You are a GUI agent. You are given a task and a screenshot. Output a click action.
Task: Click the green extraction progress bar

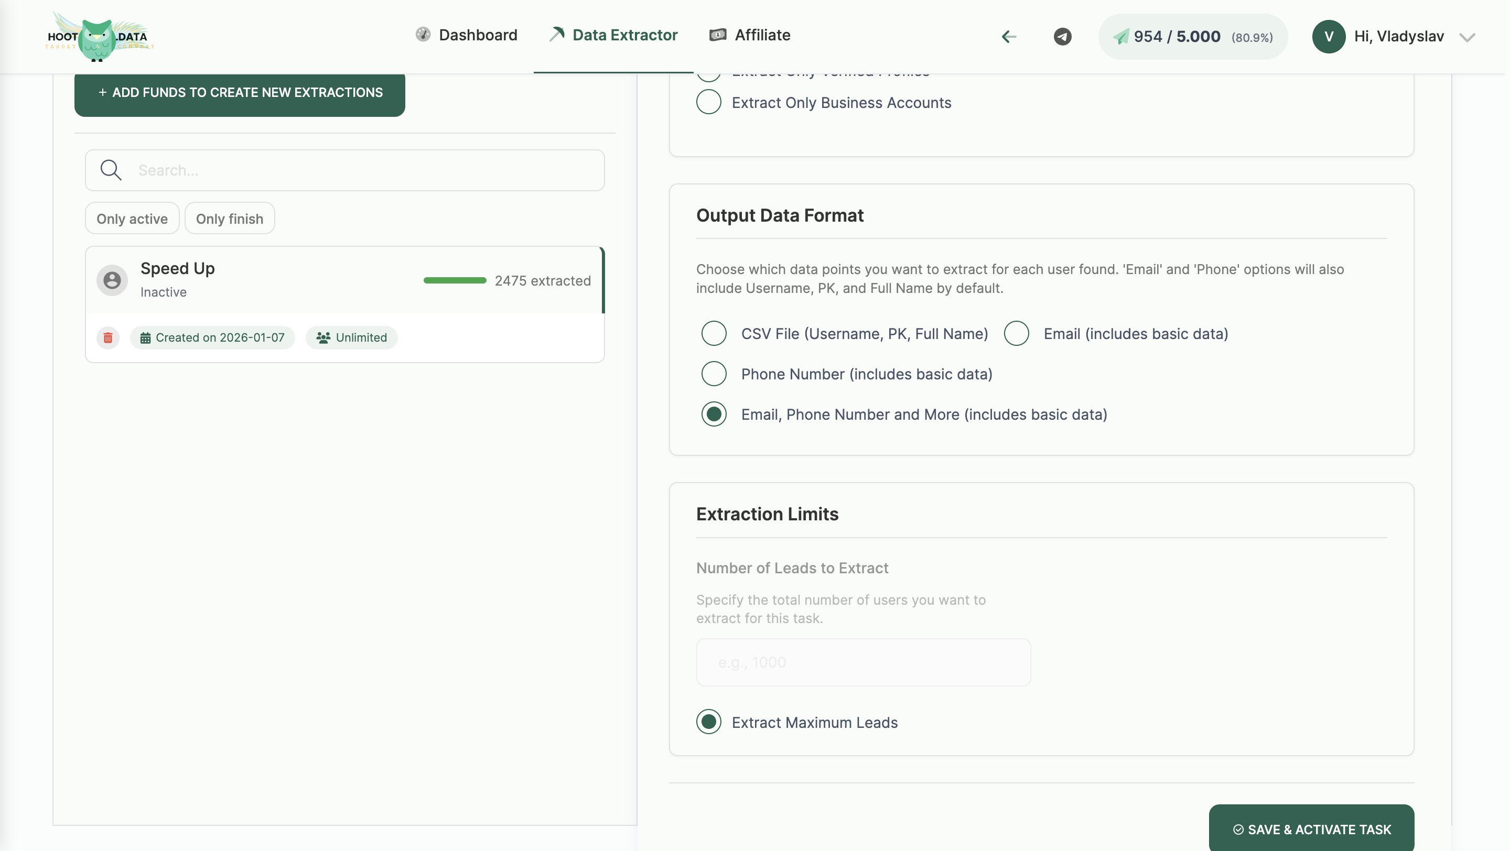pyautogui.click(x=454, y=280)
